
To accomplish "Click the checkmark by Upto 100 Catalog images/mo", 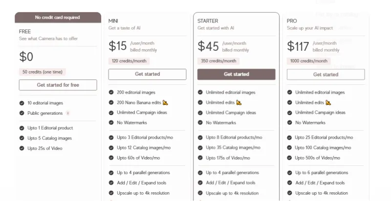I will click(290, 147).
